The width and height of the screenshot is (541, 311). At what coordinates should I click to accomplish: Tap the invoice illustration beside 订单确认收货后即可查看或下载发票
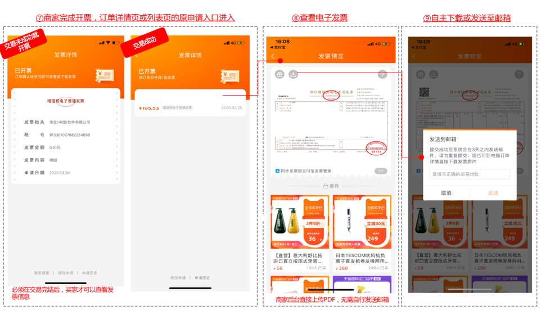tap(105, 75)
